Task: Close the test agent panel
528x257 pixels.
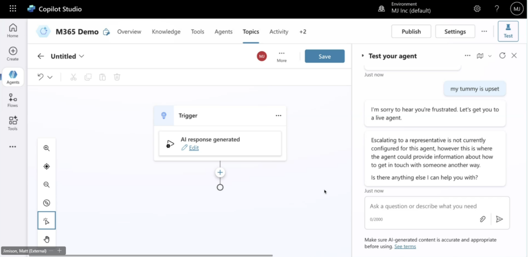Action: click(x=514, y=56)
